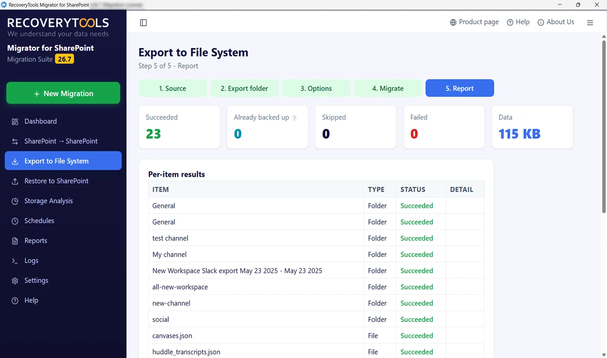Go to step 1. Source
Viewport: 607px width, 358px height.
coord(173,88)
